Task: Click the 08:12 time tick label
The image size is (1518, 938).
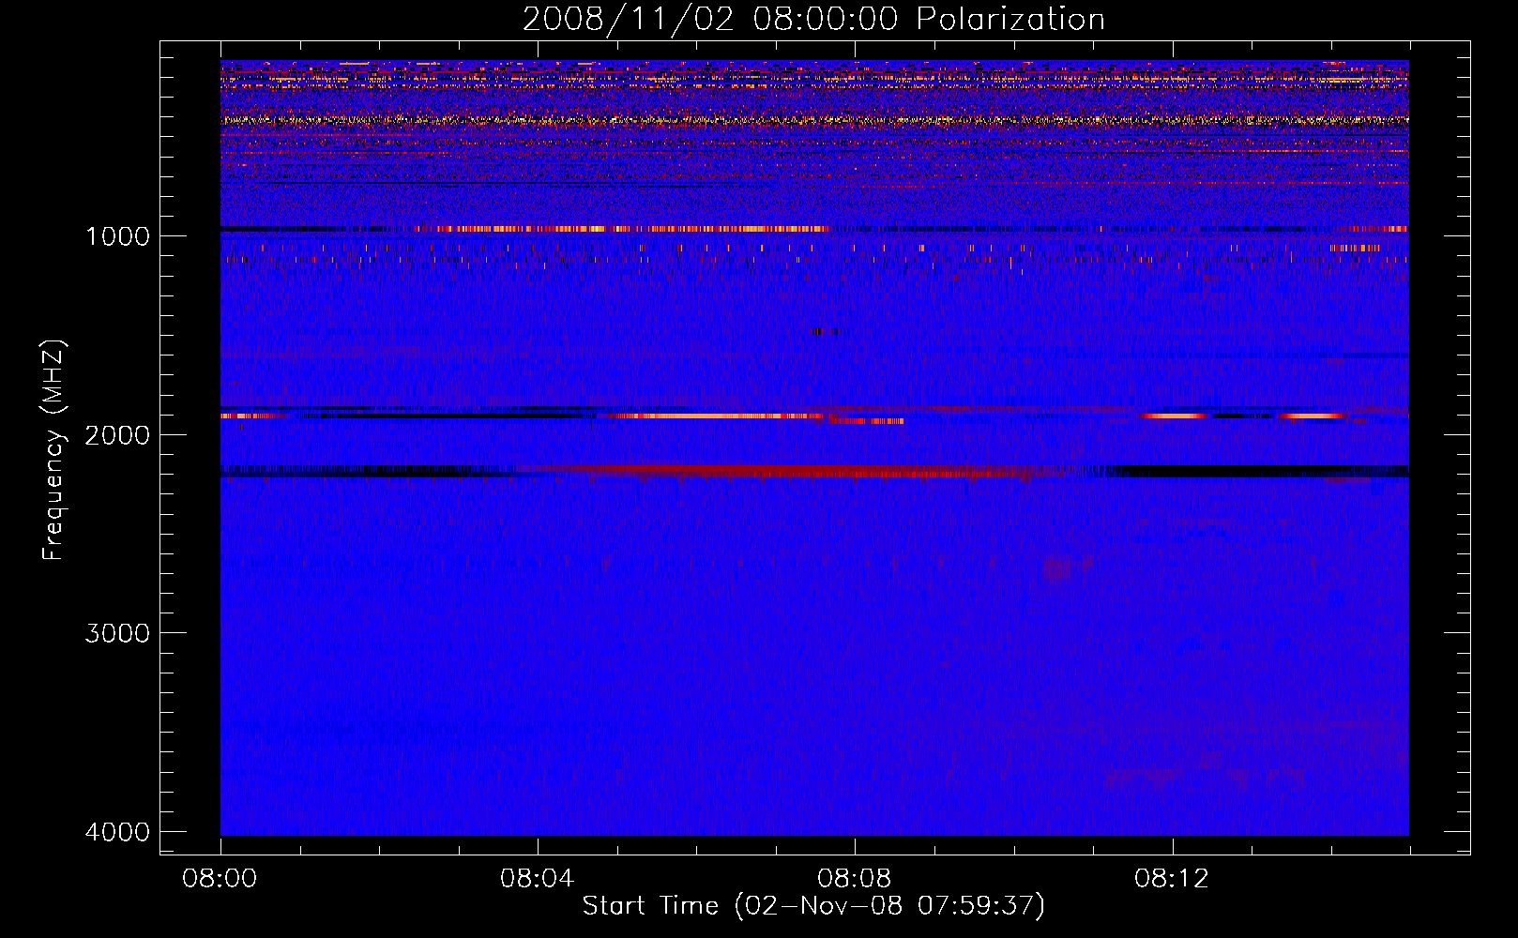Action: pyautogui.click(x=1172, y=879)
